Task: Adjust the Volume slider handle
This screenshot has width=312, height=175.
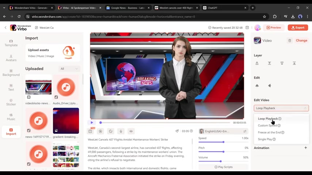Action: click(221, 161)
